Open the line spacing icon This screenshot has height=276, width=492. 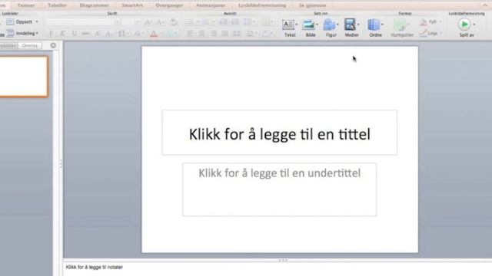(248, 22)
